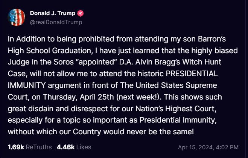Click the words United States Supreme
The image size is (248, 158).
point(176,85)
